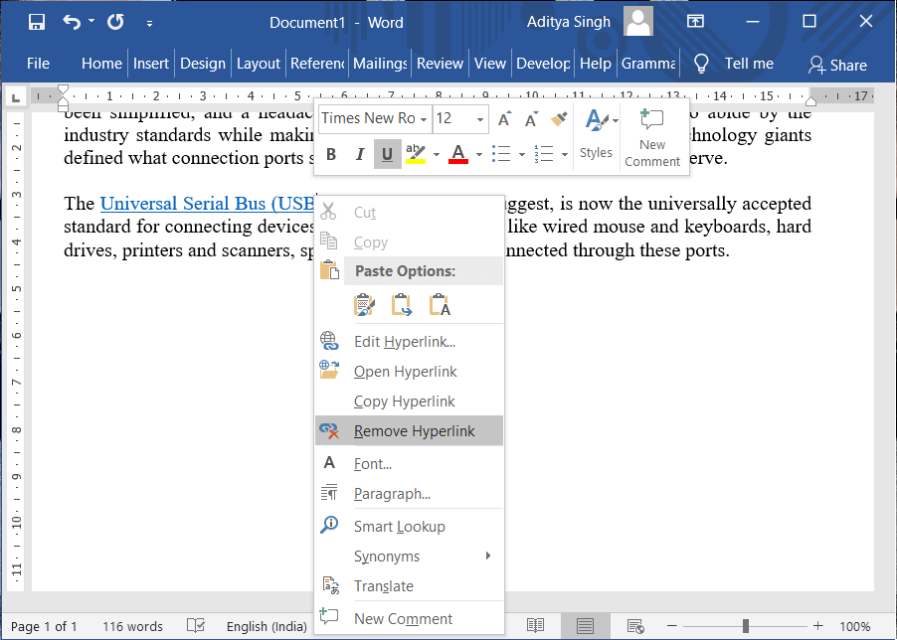Click New Comment in the mini toolbar
The height and width of the screenshot is (640, 897).
[652, 137]
